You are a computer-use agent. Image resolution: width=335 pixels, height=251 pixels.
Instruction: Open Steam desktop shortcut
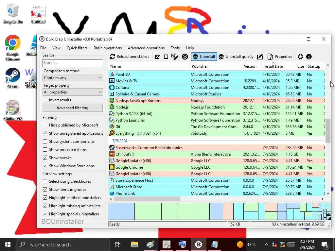coord(12,78)
